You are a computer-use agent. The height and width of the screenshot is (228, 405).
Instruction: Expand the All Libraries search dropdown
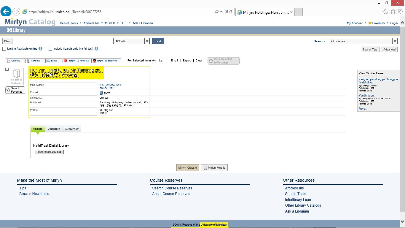coord(395,41)
